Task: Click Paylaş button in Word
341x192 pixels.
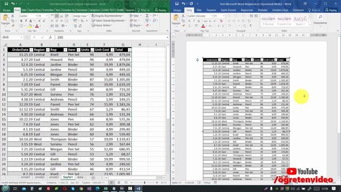Action: pyautogui.click(x=331, y=10)
